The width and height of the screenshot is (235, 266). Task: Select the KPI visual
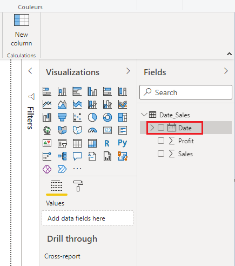[x=47, y=143]
